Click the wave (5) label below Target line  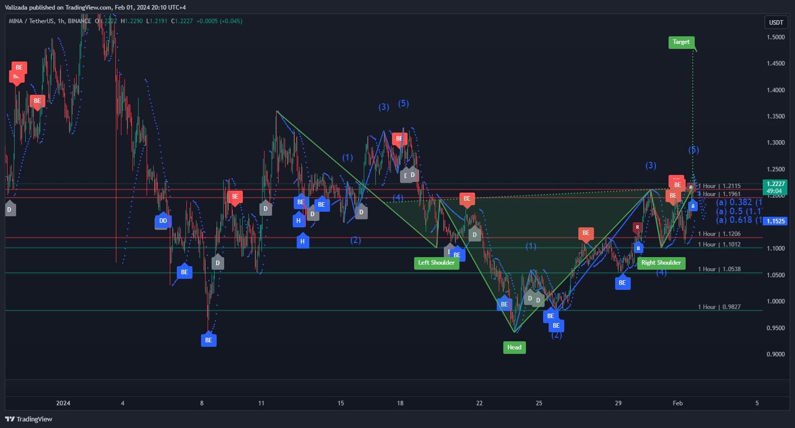694,150
